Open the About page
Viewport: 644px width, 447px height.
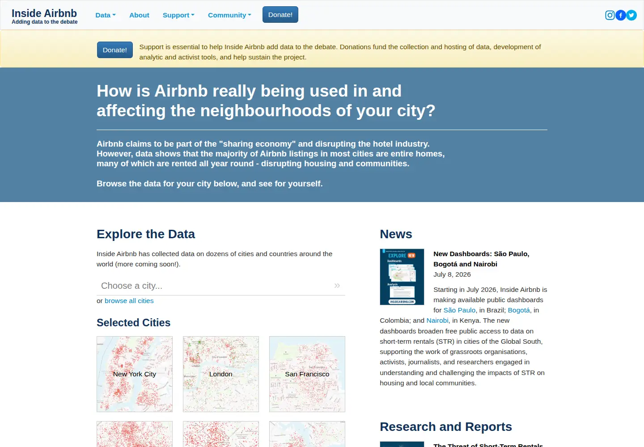point(139,15)
